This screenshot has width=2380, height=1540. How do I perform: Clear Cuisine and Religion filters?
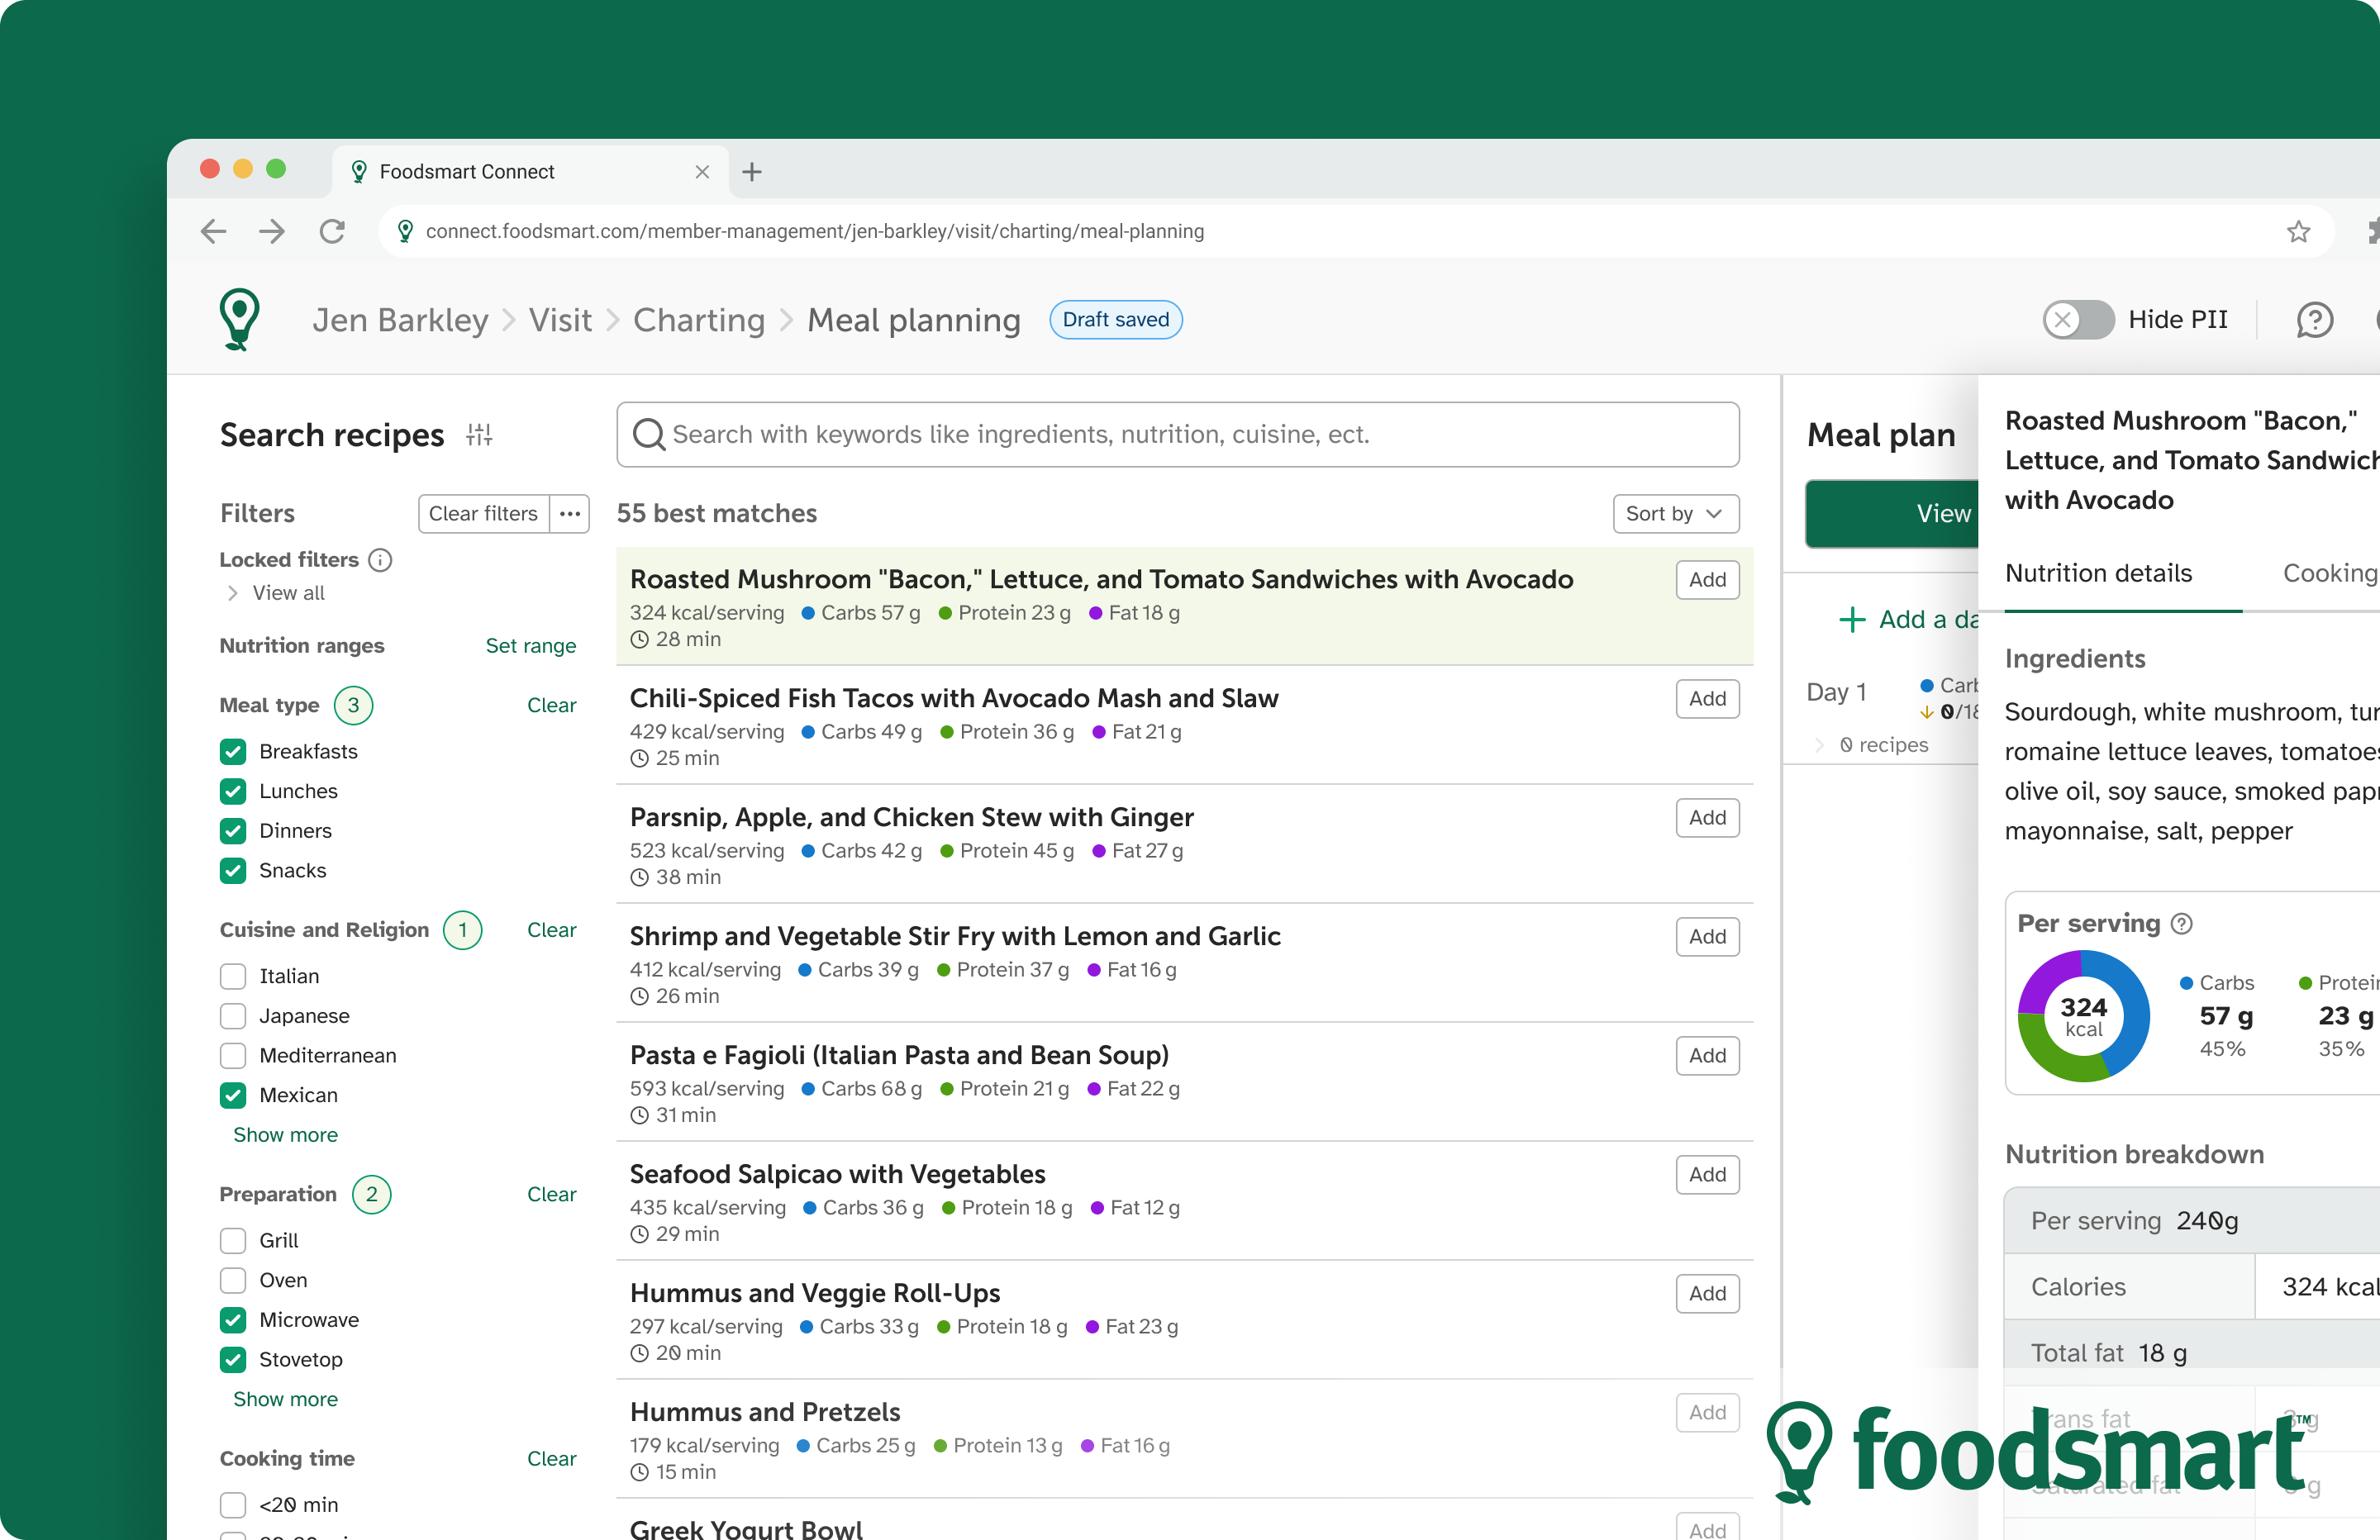(x=552, y=930)
